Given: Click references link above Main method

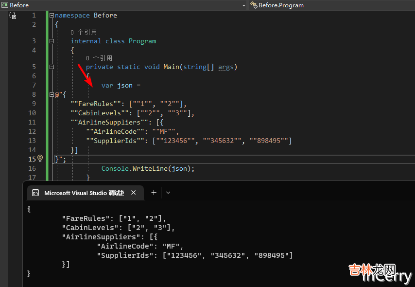Looking at the screenshot, I should [x=99, y=58].
